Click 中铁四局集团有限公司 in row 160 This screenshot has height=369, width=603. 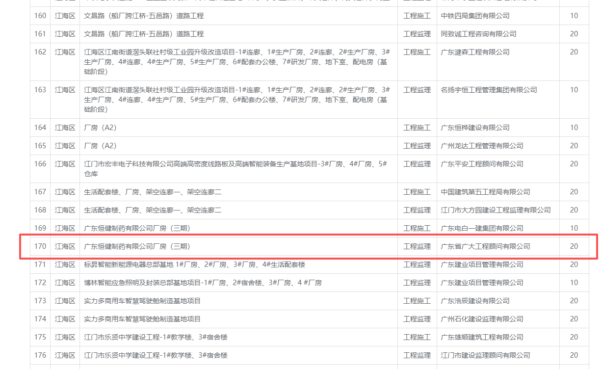pos(475,16)
